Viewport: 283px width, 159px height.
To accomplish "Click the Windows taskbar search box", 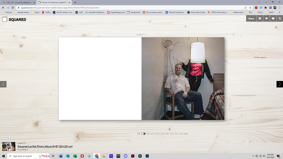I will click(x=28, y=156).
